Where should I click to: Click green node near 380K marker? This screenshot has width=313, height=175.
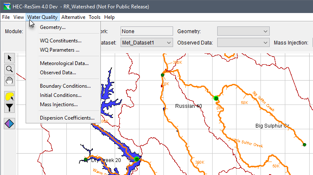coord(163,75)
